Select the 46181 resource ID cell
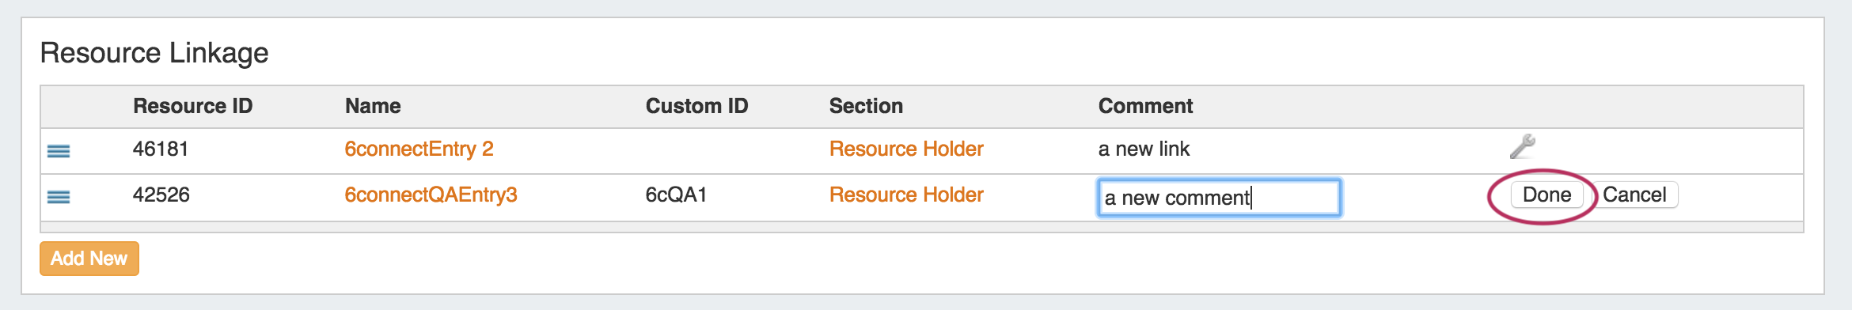Image resolution: width=1852 pixels, height=310 pixels. point(161,149)
